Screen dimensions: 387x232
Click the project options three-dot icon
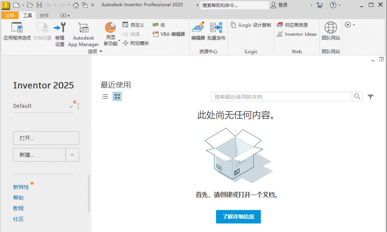(78, 106)
